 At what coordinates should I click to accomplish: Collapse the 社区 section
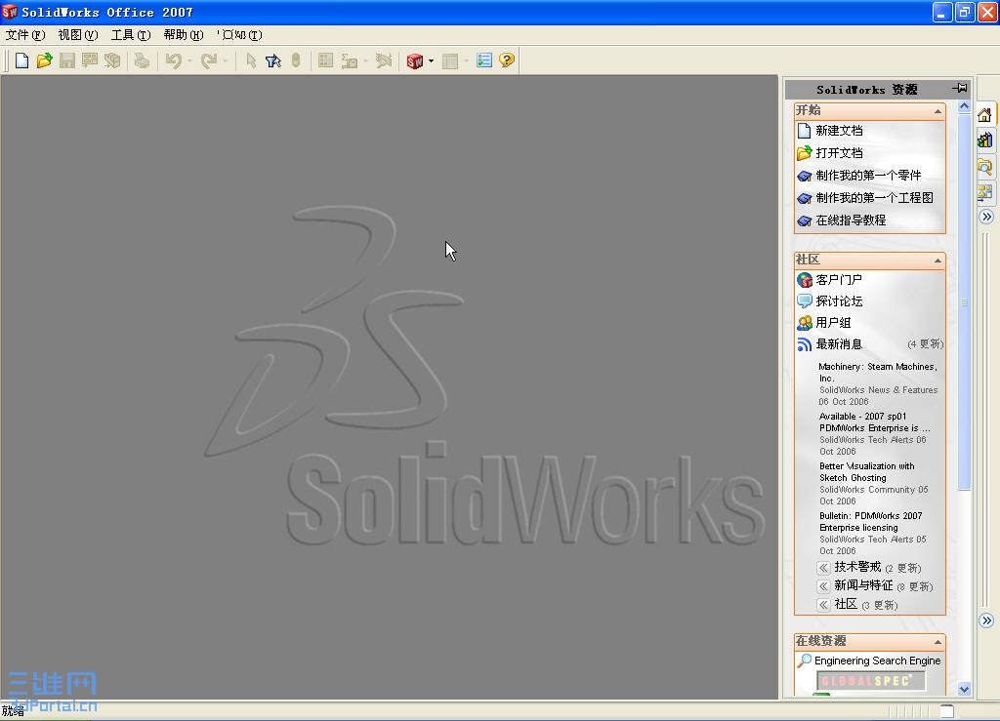click(938, 260)
